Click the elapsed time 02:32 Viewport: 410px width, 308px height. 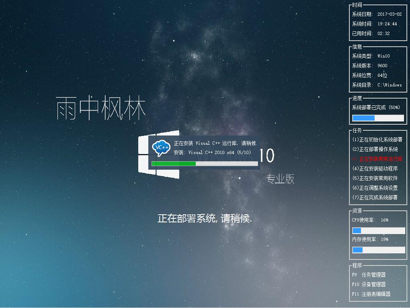(383, 33)
